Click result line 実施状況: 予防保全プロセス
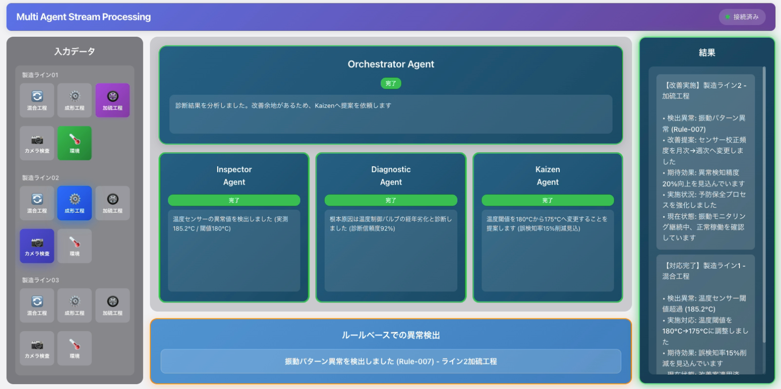 tap(704, 200)
